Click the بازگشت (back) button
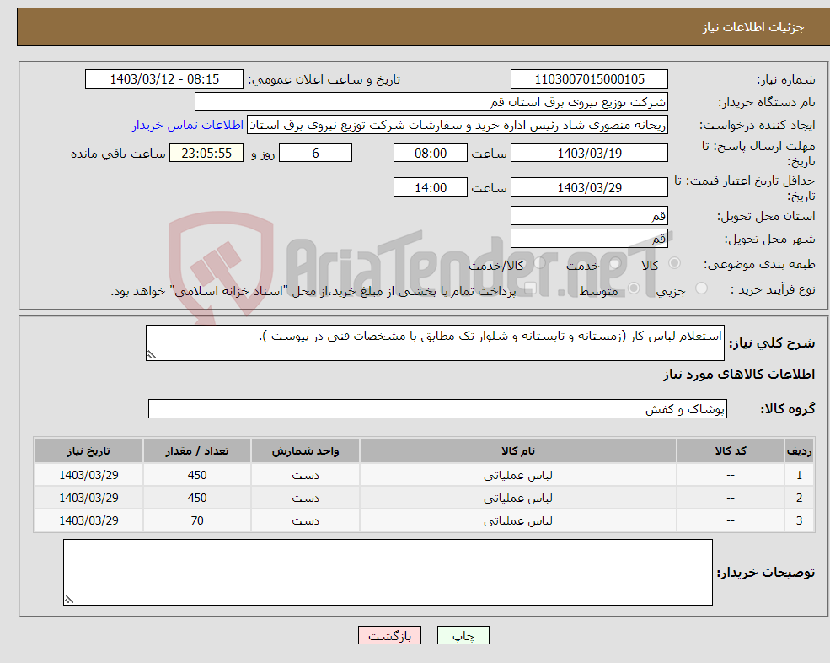Viewport: 830px width, 663px height. [389, 635]
